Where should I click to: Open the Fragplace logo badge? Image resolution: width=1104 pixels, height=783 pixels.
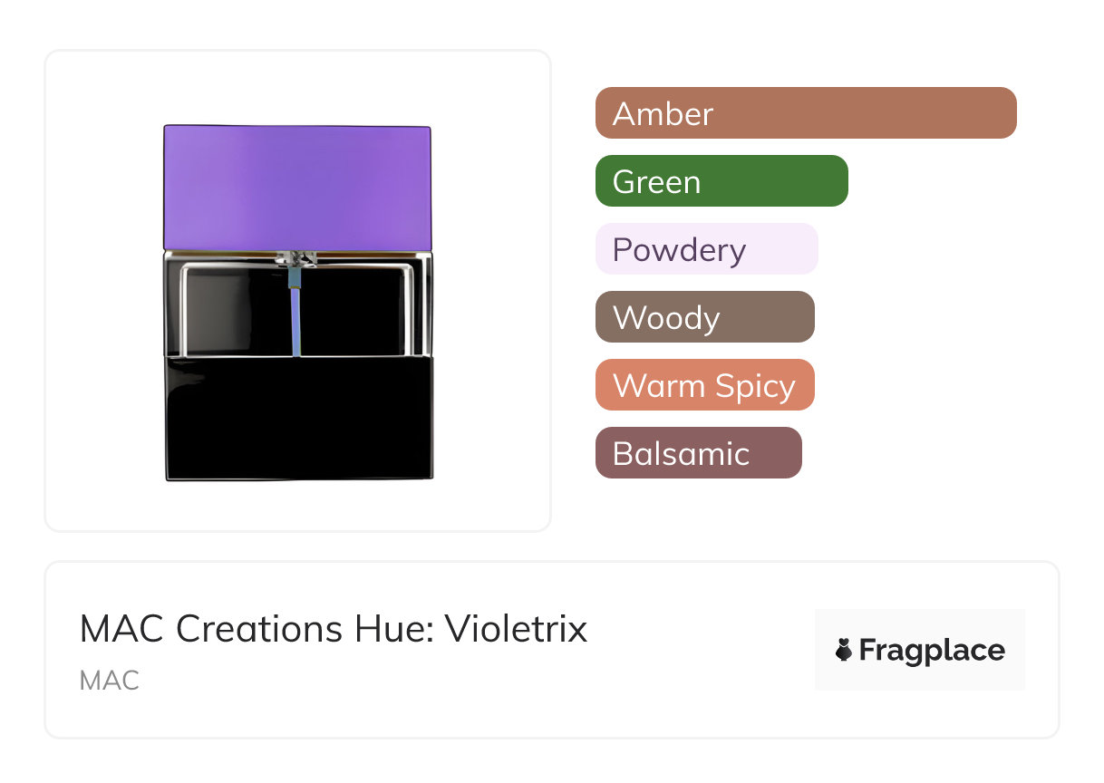[x=919, y=650]
